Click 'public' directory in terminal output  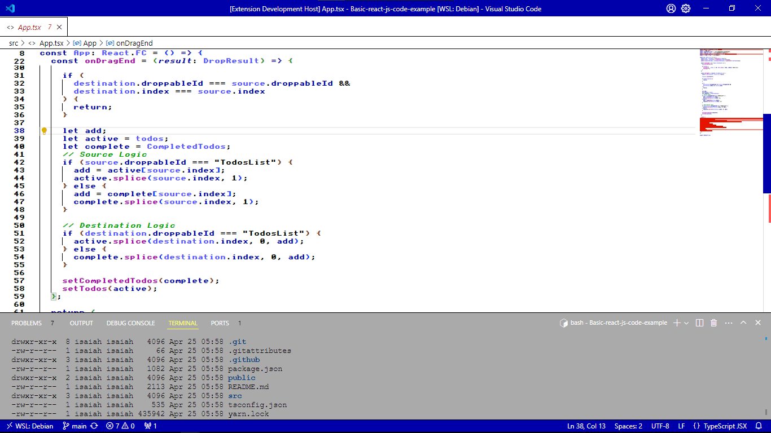click(242, 378)
